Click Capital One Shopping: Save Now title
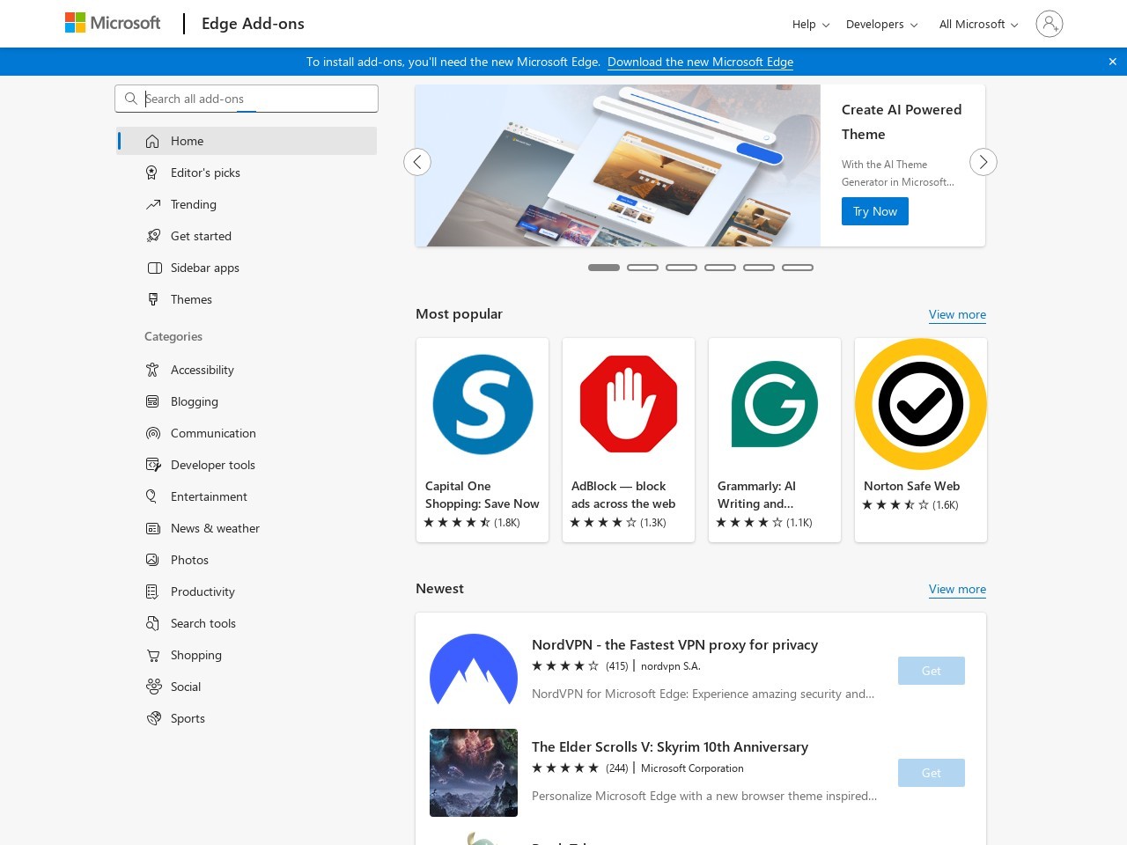The width and height of the screenshot is (1127, 845). coord(482,495)
